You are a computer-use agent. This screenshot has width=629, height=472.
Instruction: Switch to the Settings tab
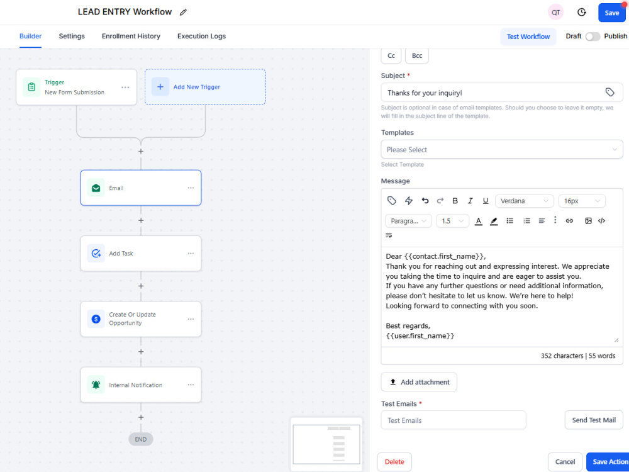(x=72, y=36)
